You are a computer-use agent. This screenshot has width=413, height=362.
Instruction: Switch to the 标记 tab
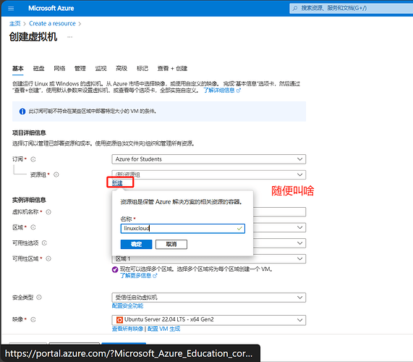[x=142, y=69]
